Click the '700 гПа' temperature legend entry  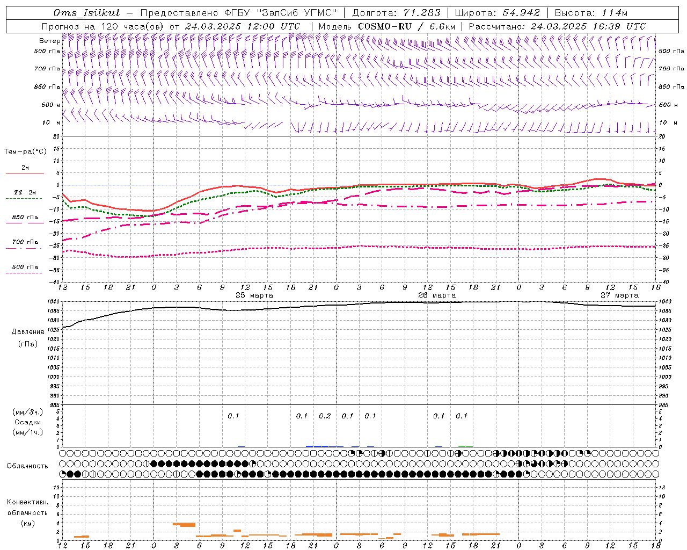pyautogui.click(x=25, y=242)
